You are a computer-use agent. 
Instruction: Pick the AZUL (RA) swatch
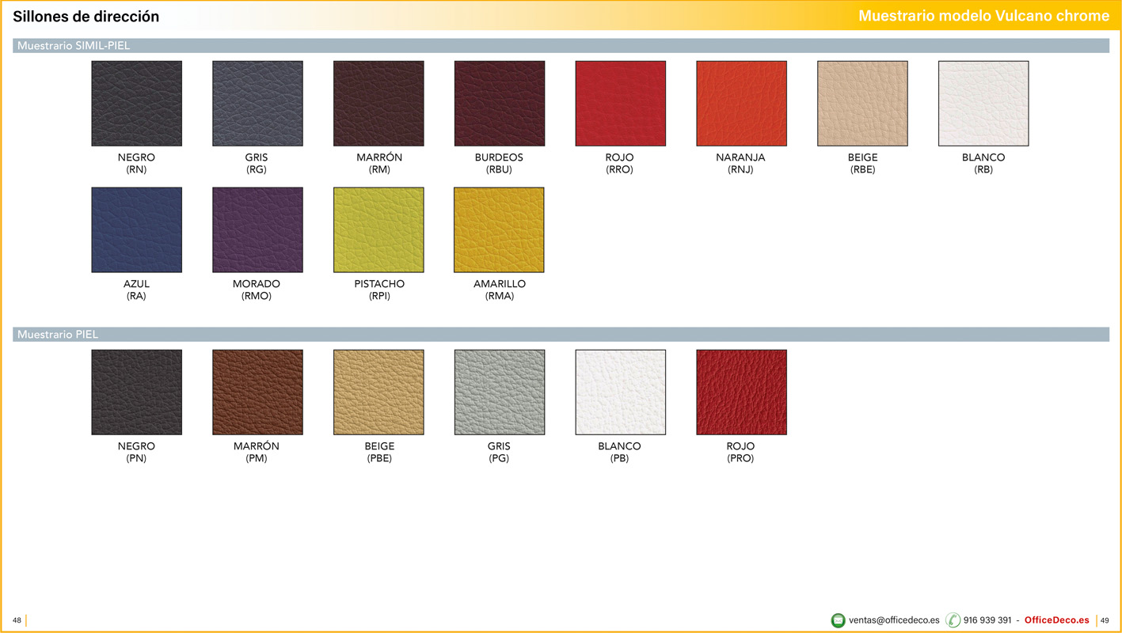pyautogui.click(x=136, y=230)
